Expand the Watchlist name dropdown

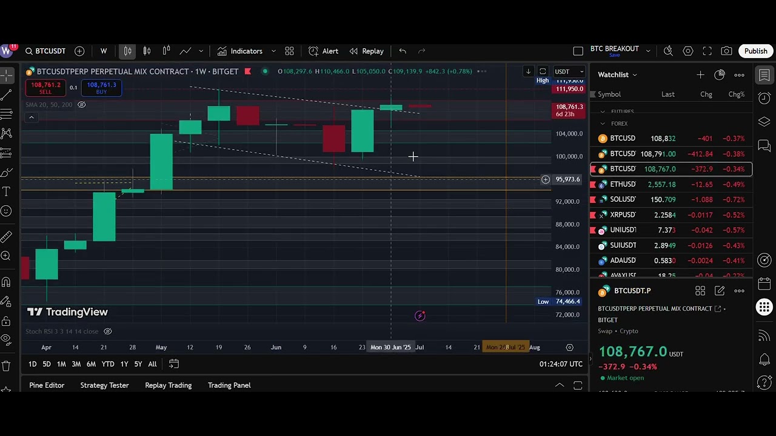tap(635, 75)
